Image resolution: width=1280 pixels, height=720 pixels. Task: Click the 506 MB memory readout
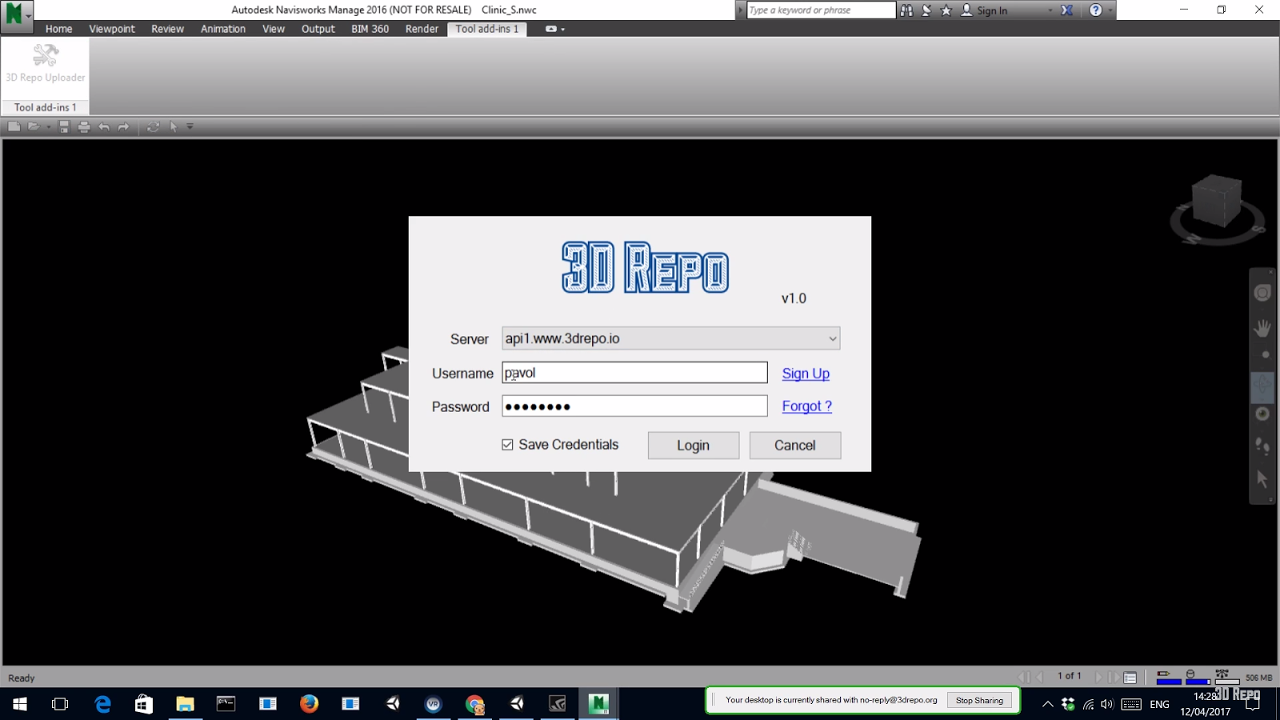(1258, 678)
